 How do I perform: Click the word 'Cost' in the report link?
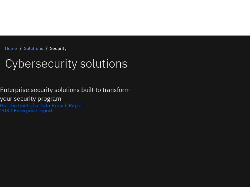click(23, 105)
